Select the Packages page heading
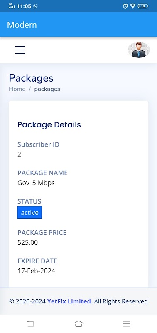Image resolution: width=157 pixels, height=333 pixels. click(31, 78)
